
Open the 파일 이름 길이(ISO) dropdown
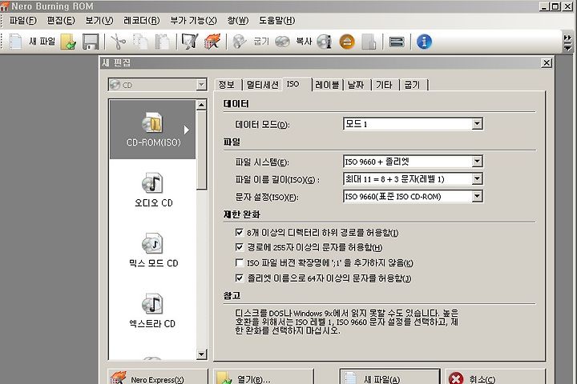click(x=413, y=179)
